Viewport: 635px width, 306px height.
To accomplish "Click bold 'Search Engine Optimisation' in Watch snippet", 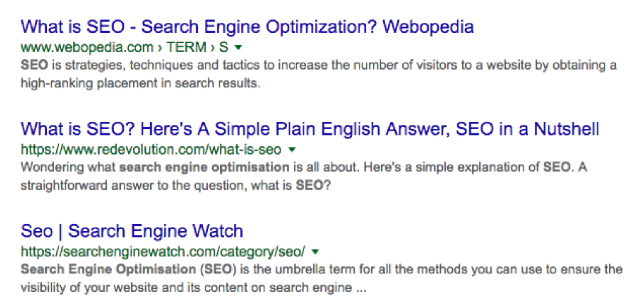I will (x=108, y=269).
